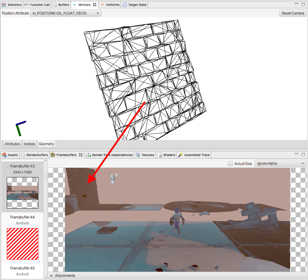Open the Target State tab
Screen dimensions: 308x280
coord(135,5)
